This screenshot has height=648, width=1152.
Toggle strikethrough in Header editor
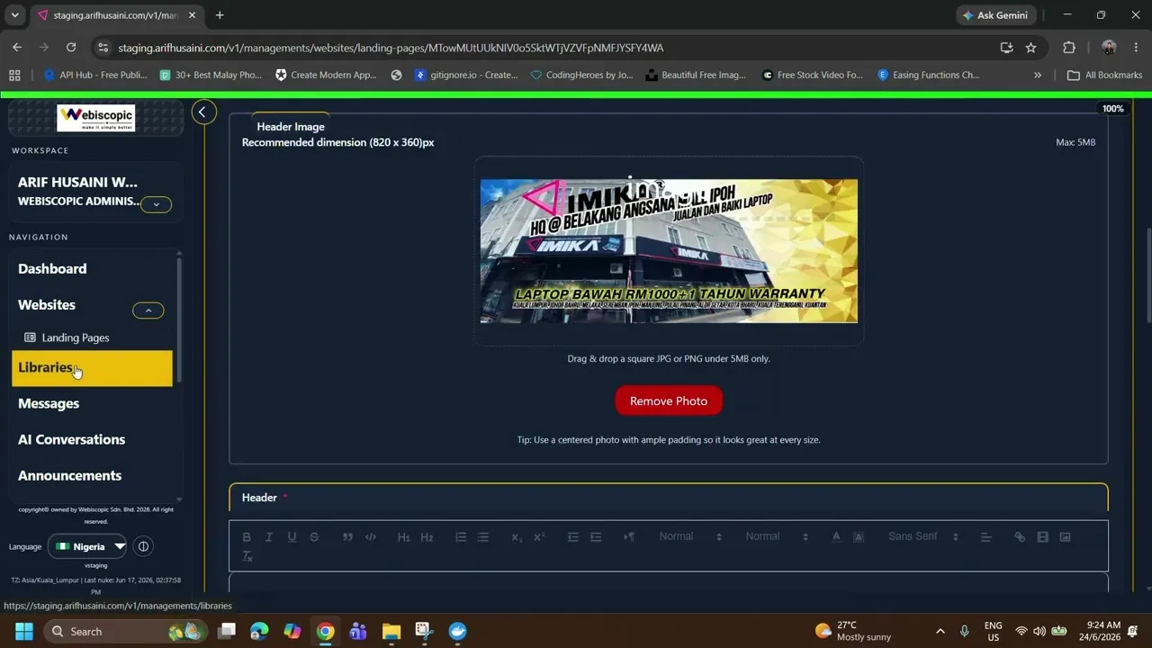[x=314, y=537]
